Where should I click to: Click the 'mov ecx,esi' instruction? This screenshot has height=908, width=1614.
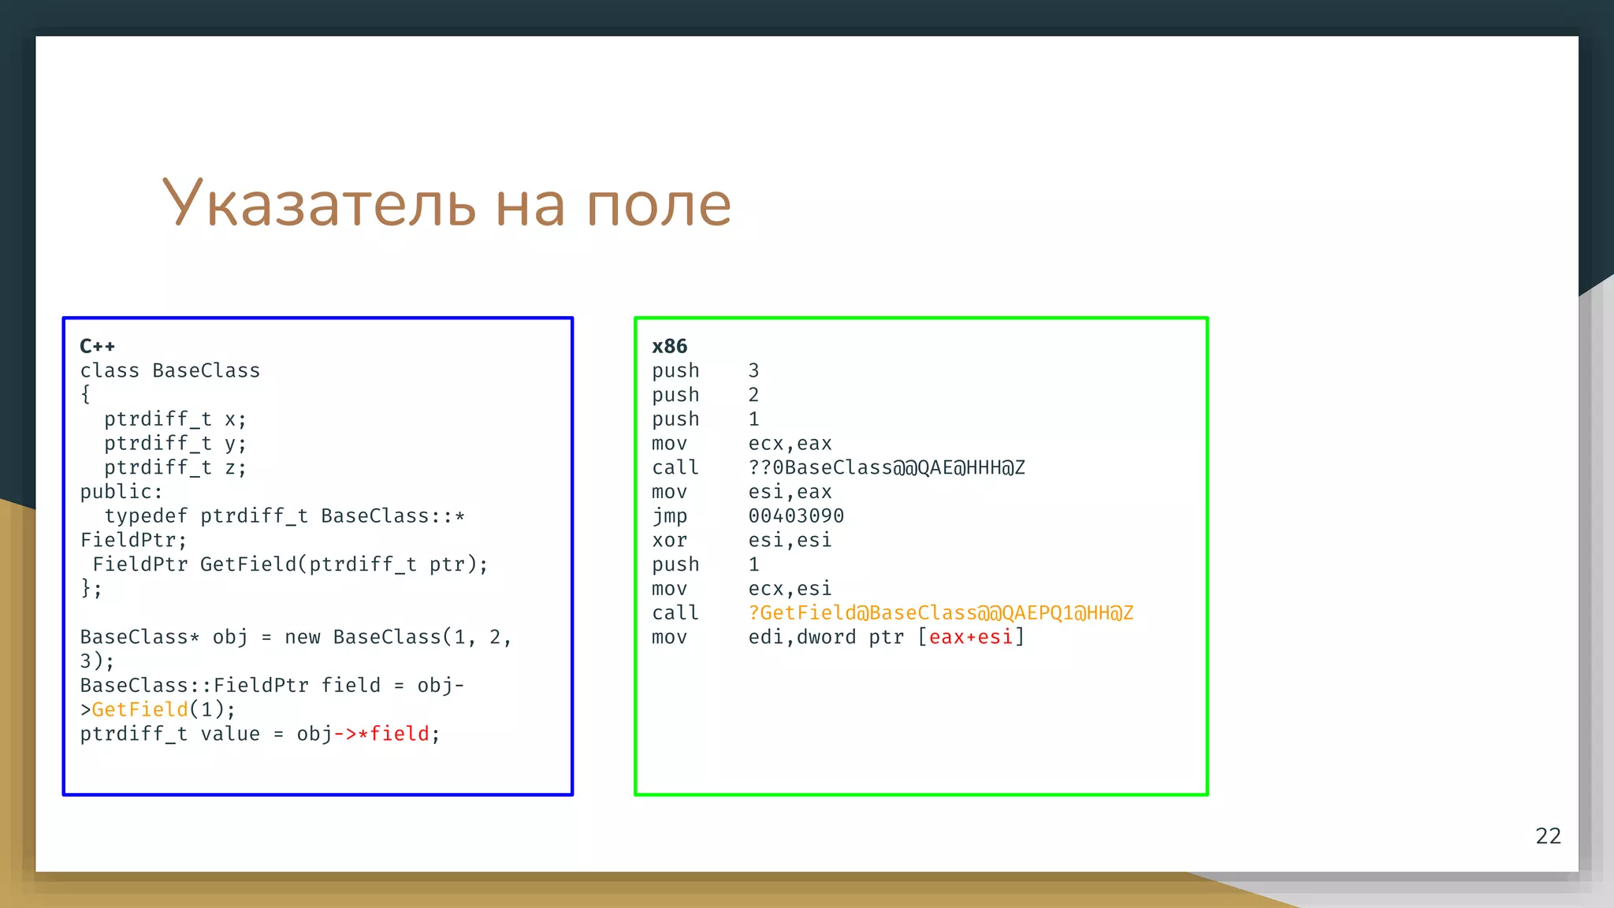pos(742,589)
